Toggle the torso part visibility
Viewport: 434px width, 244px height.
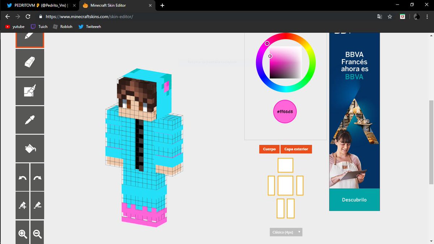click(x=285, y=185)
